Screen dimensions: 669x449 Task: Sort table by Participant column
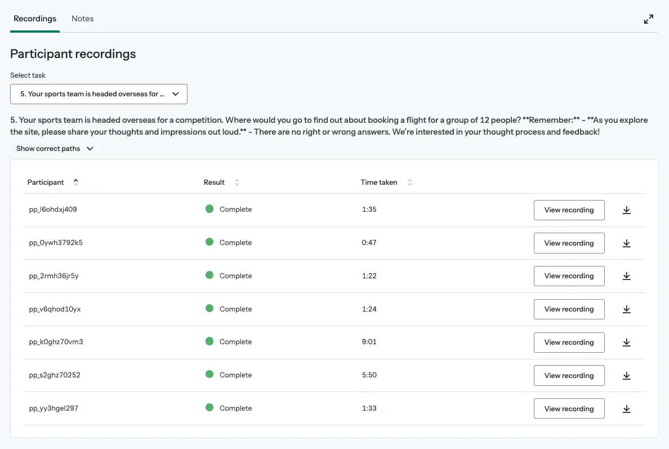(x=76, y=182)
